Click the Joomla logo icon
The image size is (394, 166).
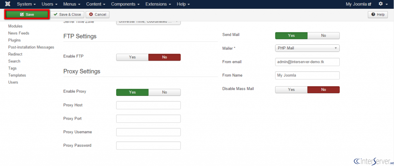pos(8,4)
